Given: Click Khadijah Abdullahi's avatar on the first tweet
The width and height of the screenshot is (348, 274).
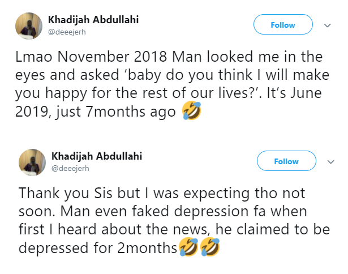Looking at the screenshot, I should tap(27, 25).
